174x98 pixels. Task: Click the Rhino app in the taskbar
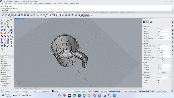[70, 95]
